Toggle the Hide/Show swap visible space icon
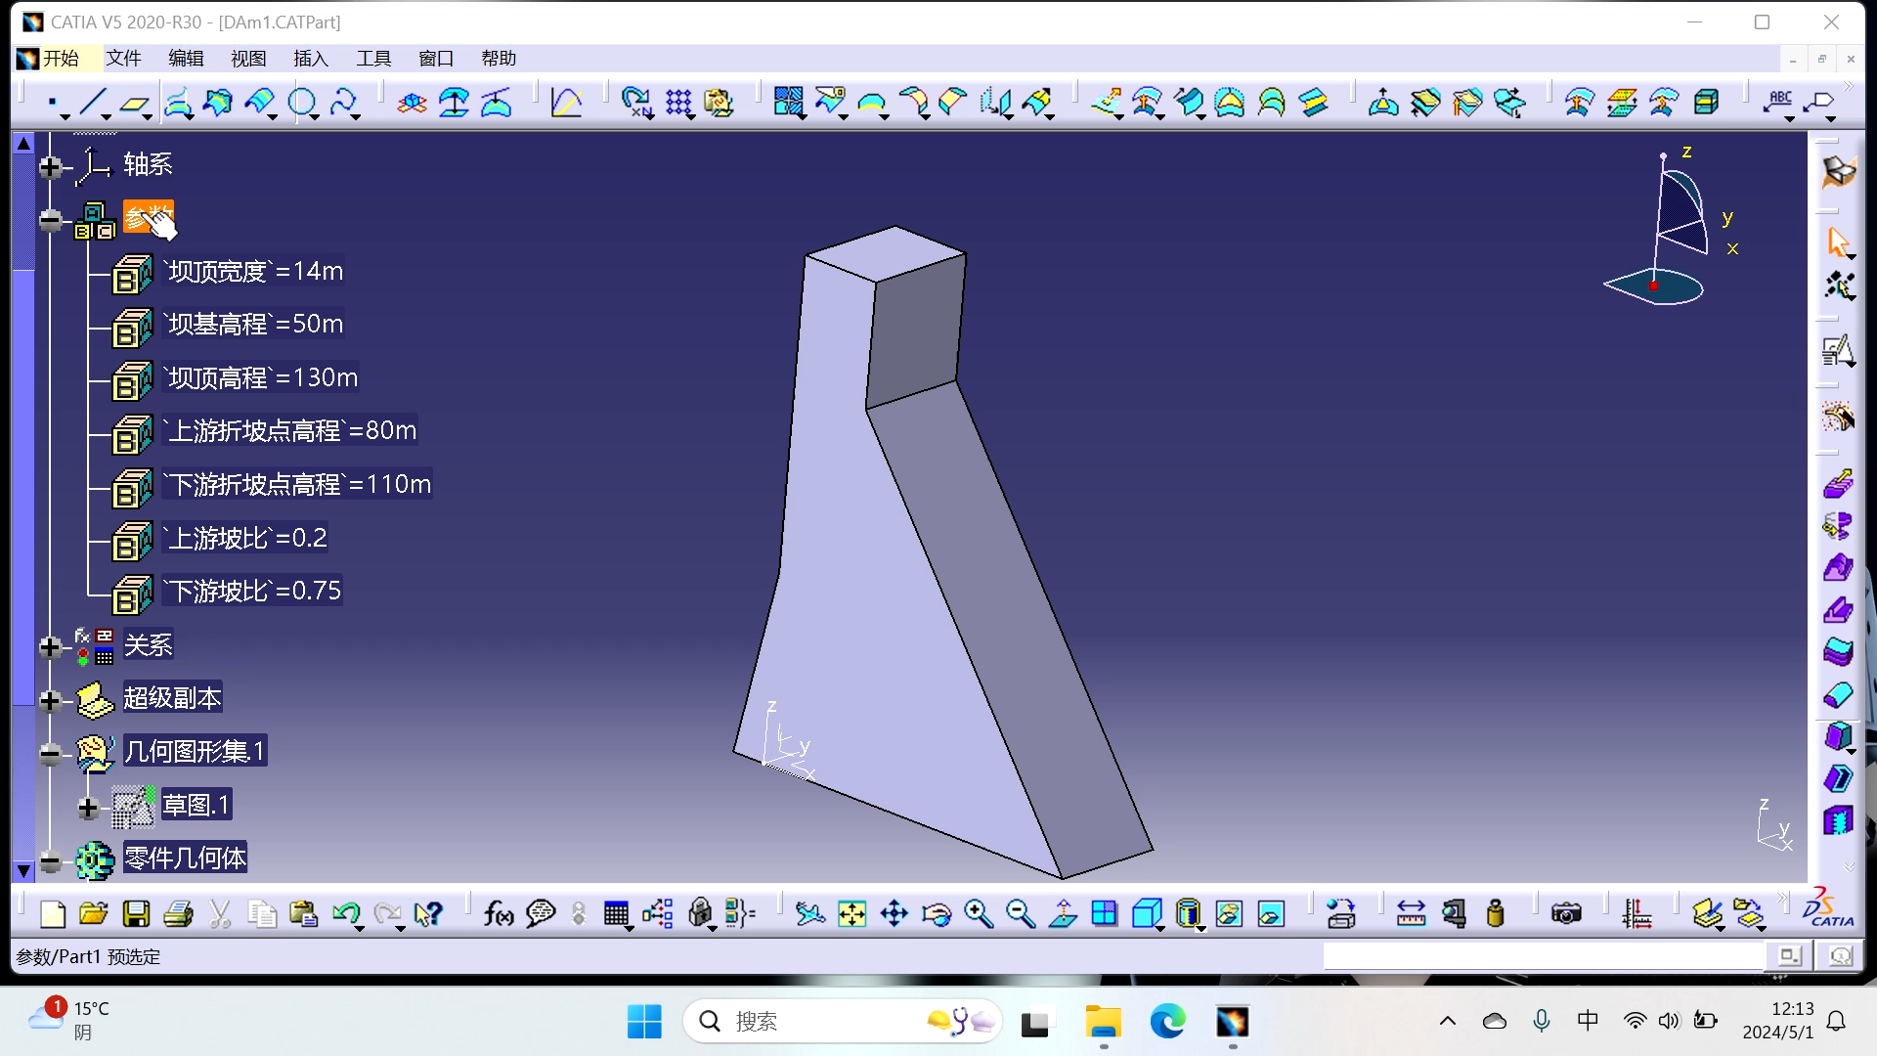 tap(1271, 914)
